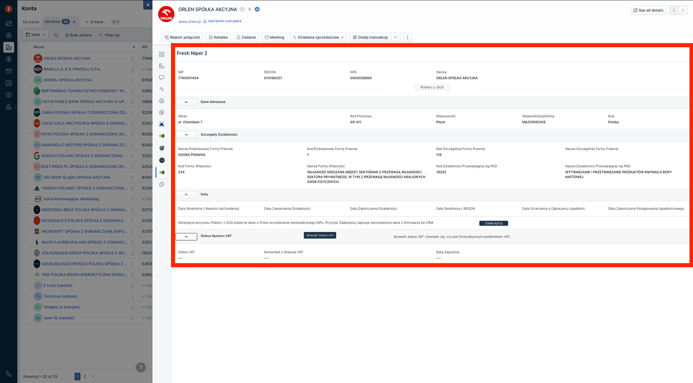
Task: Add a Notatka from the toolbar
Action: (x=218, y=37)
